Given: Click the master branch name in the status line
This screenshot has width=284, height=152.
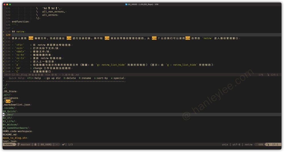Looking at the screenshot, I should click(x=25, y=144).
